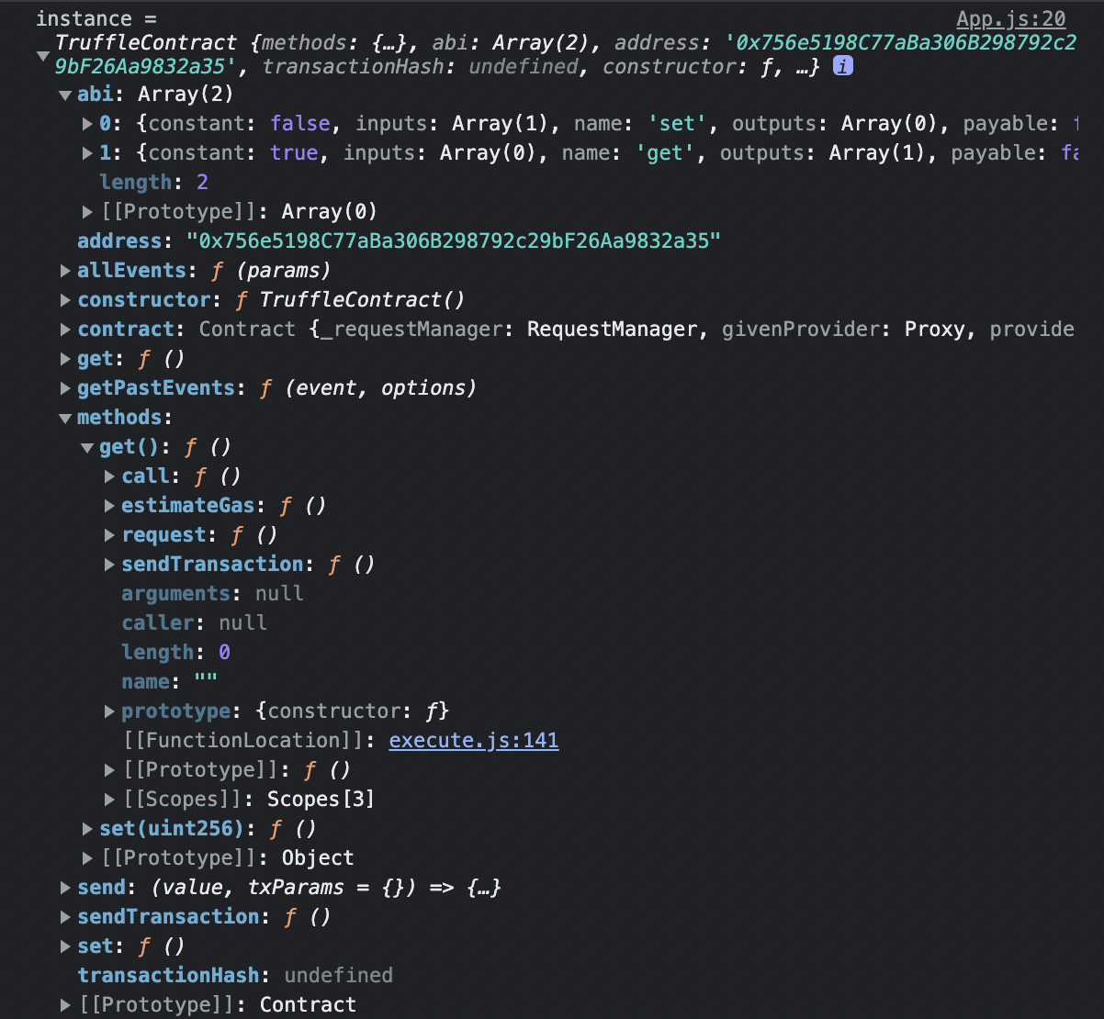This screenshot has height=1019, width=1104.
Task: Expand abi entry 0 named 'set'
Action: [88, 124]
